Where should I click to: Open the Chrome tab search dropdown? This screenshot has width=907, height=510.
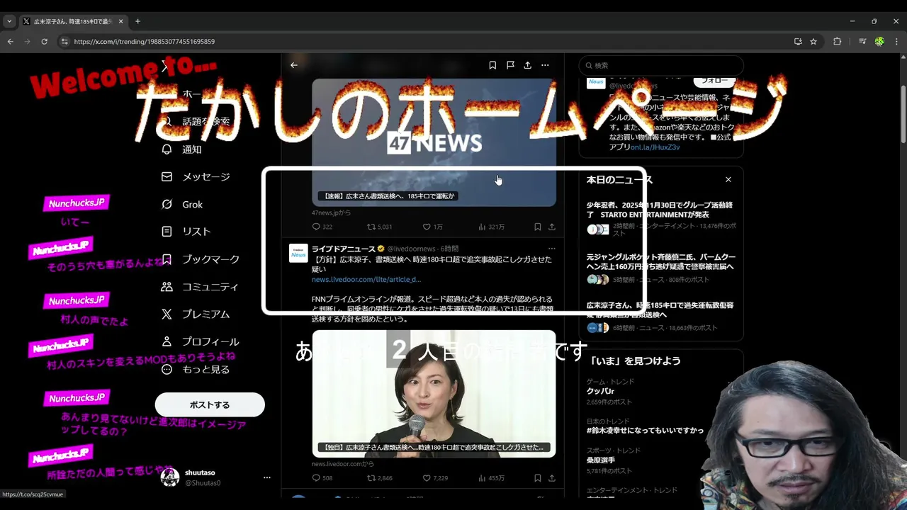point(9,21)
